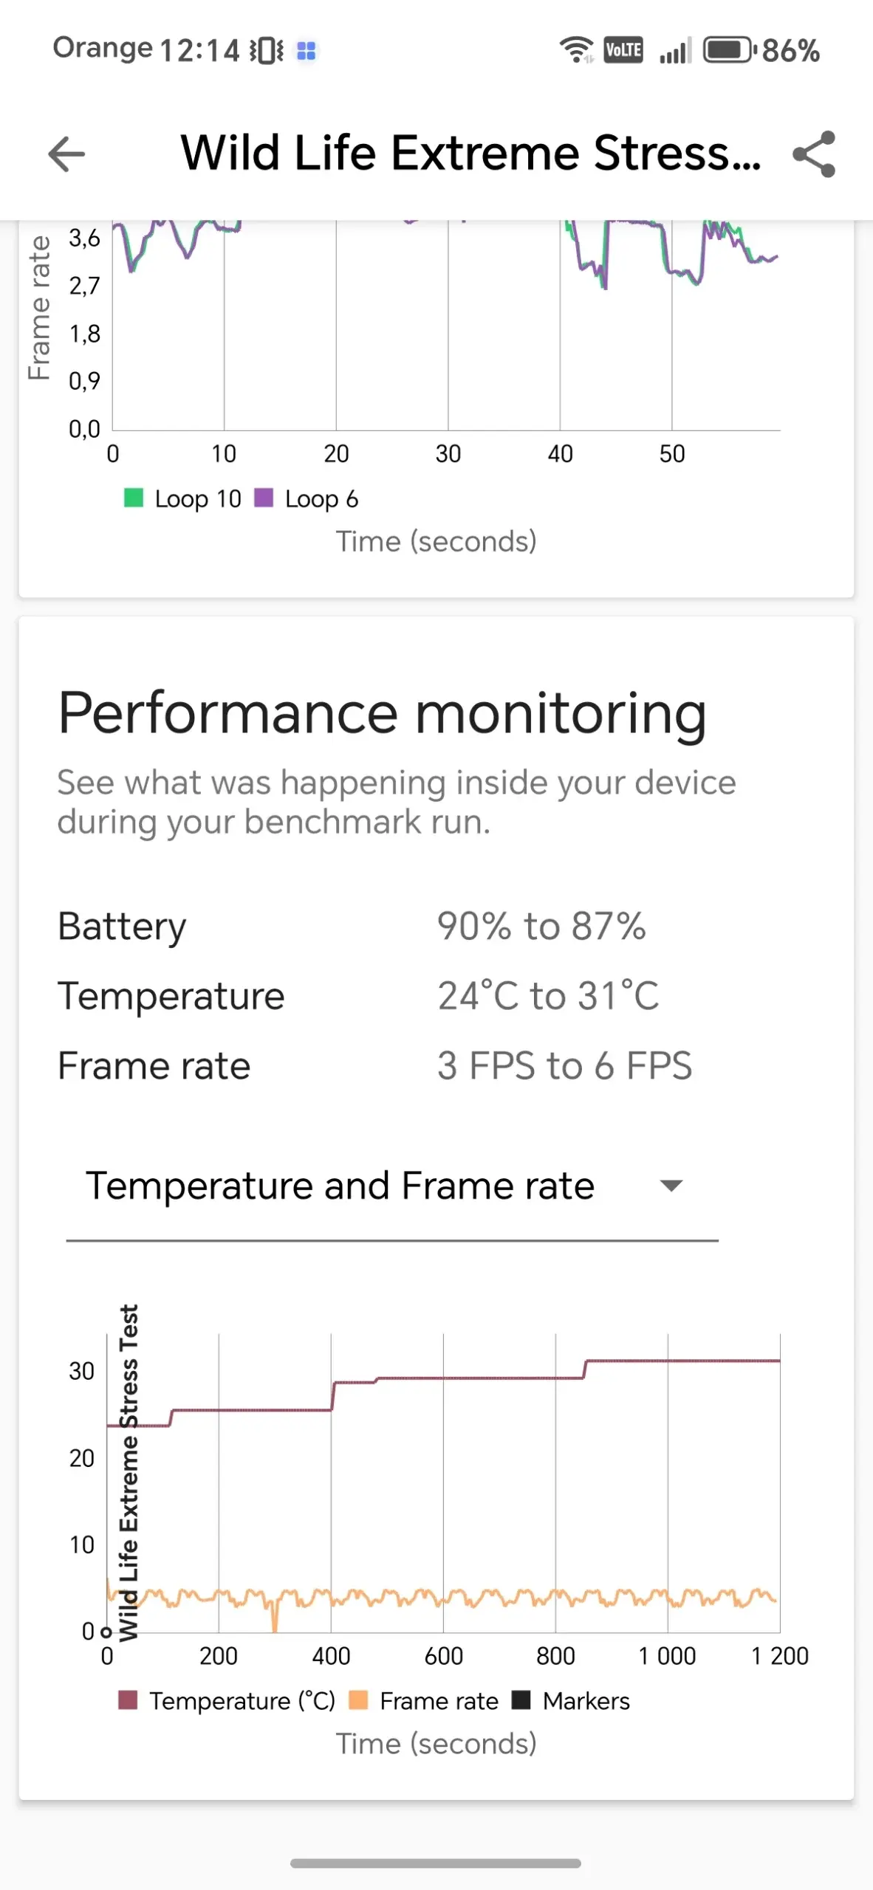Tap the Performance monitoring heading
The image size is (873, 1890).
382,713
